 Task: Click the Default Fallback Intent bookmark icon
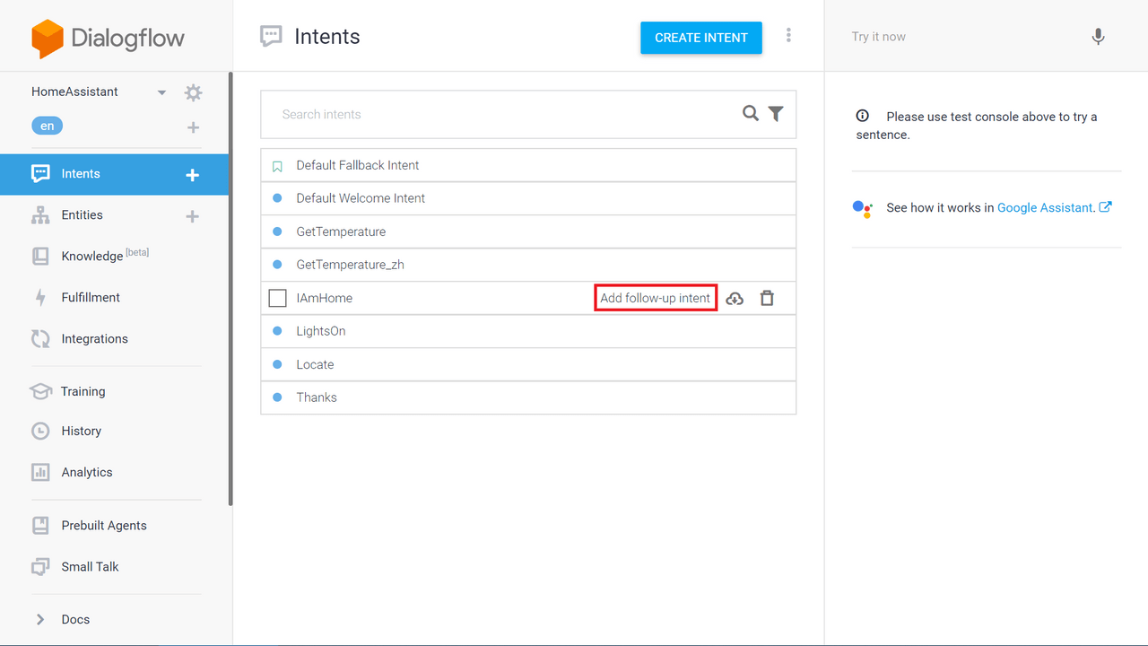pos(277,166)
